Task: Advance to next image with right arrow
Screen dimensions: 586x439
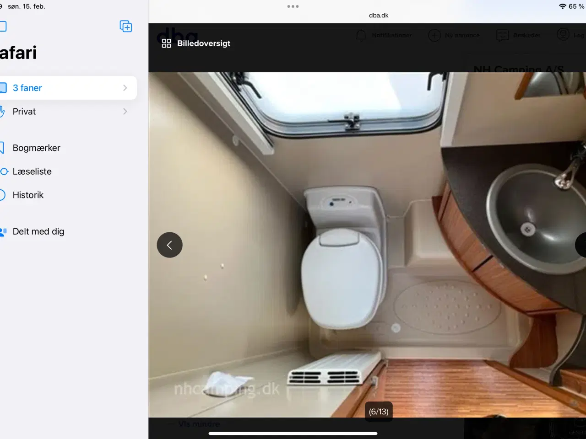Action: 581,245
